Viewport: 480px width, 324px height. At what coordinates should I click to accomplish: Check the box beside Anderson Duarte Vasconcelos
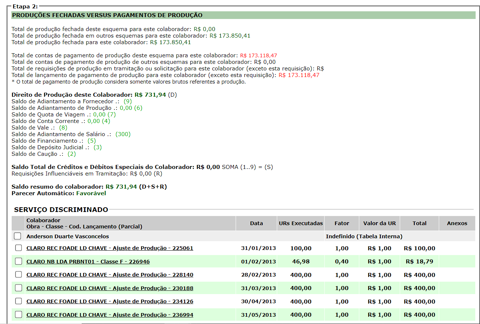pos(18,236)
